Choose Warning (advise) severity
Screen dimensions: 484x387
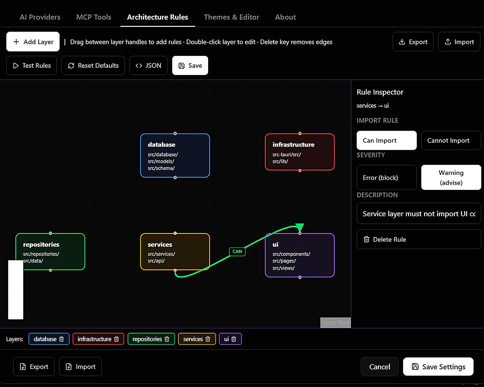point(451,177)
